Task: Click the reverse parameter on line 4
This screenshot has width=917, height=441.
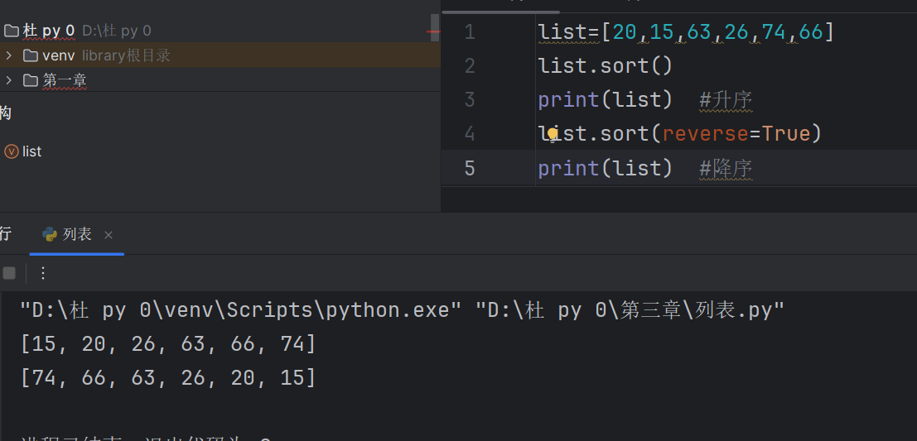Action: click(704, 133)
